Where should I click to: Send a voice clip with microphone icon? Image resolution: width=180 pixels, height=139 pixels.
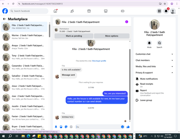pyautogui.click(x=56, y=127)
